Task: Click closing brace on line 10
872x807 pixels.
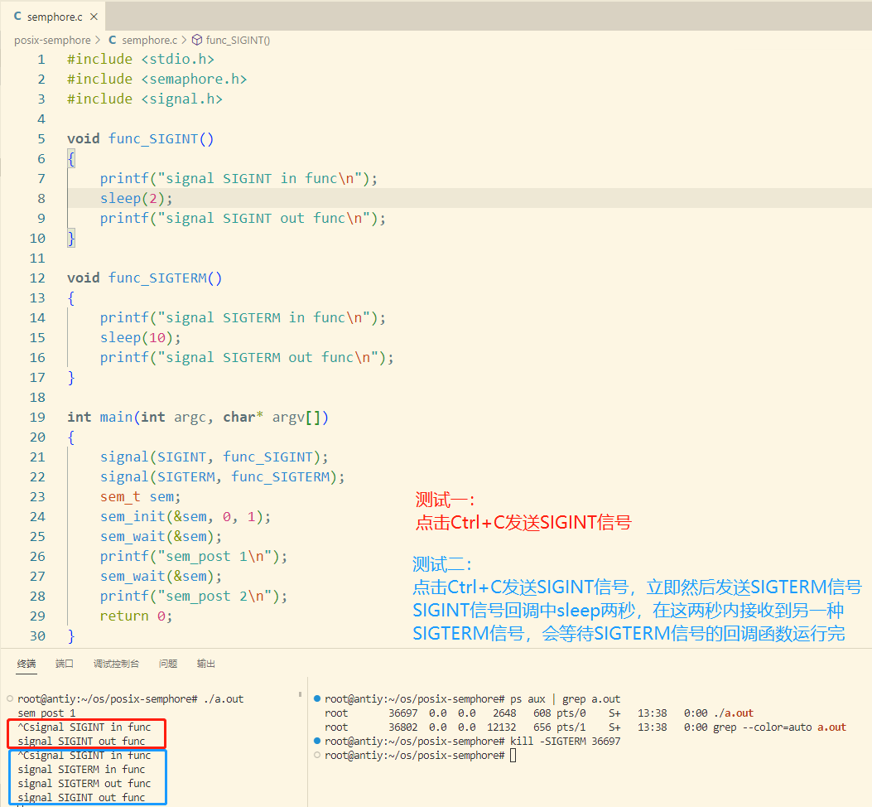Action: [70, 238]
